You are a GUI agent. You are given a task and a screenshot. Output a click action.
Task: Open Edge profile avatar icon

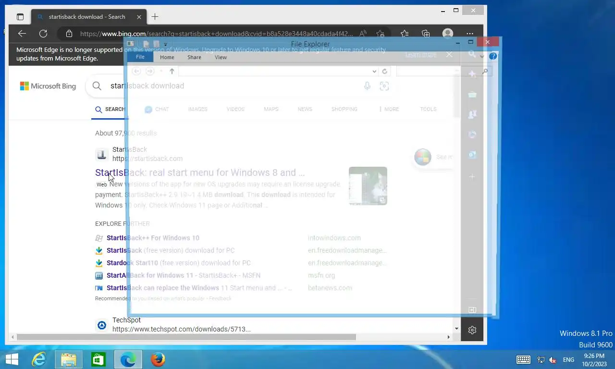[x=448, y=34]
